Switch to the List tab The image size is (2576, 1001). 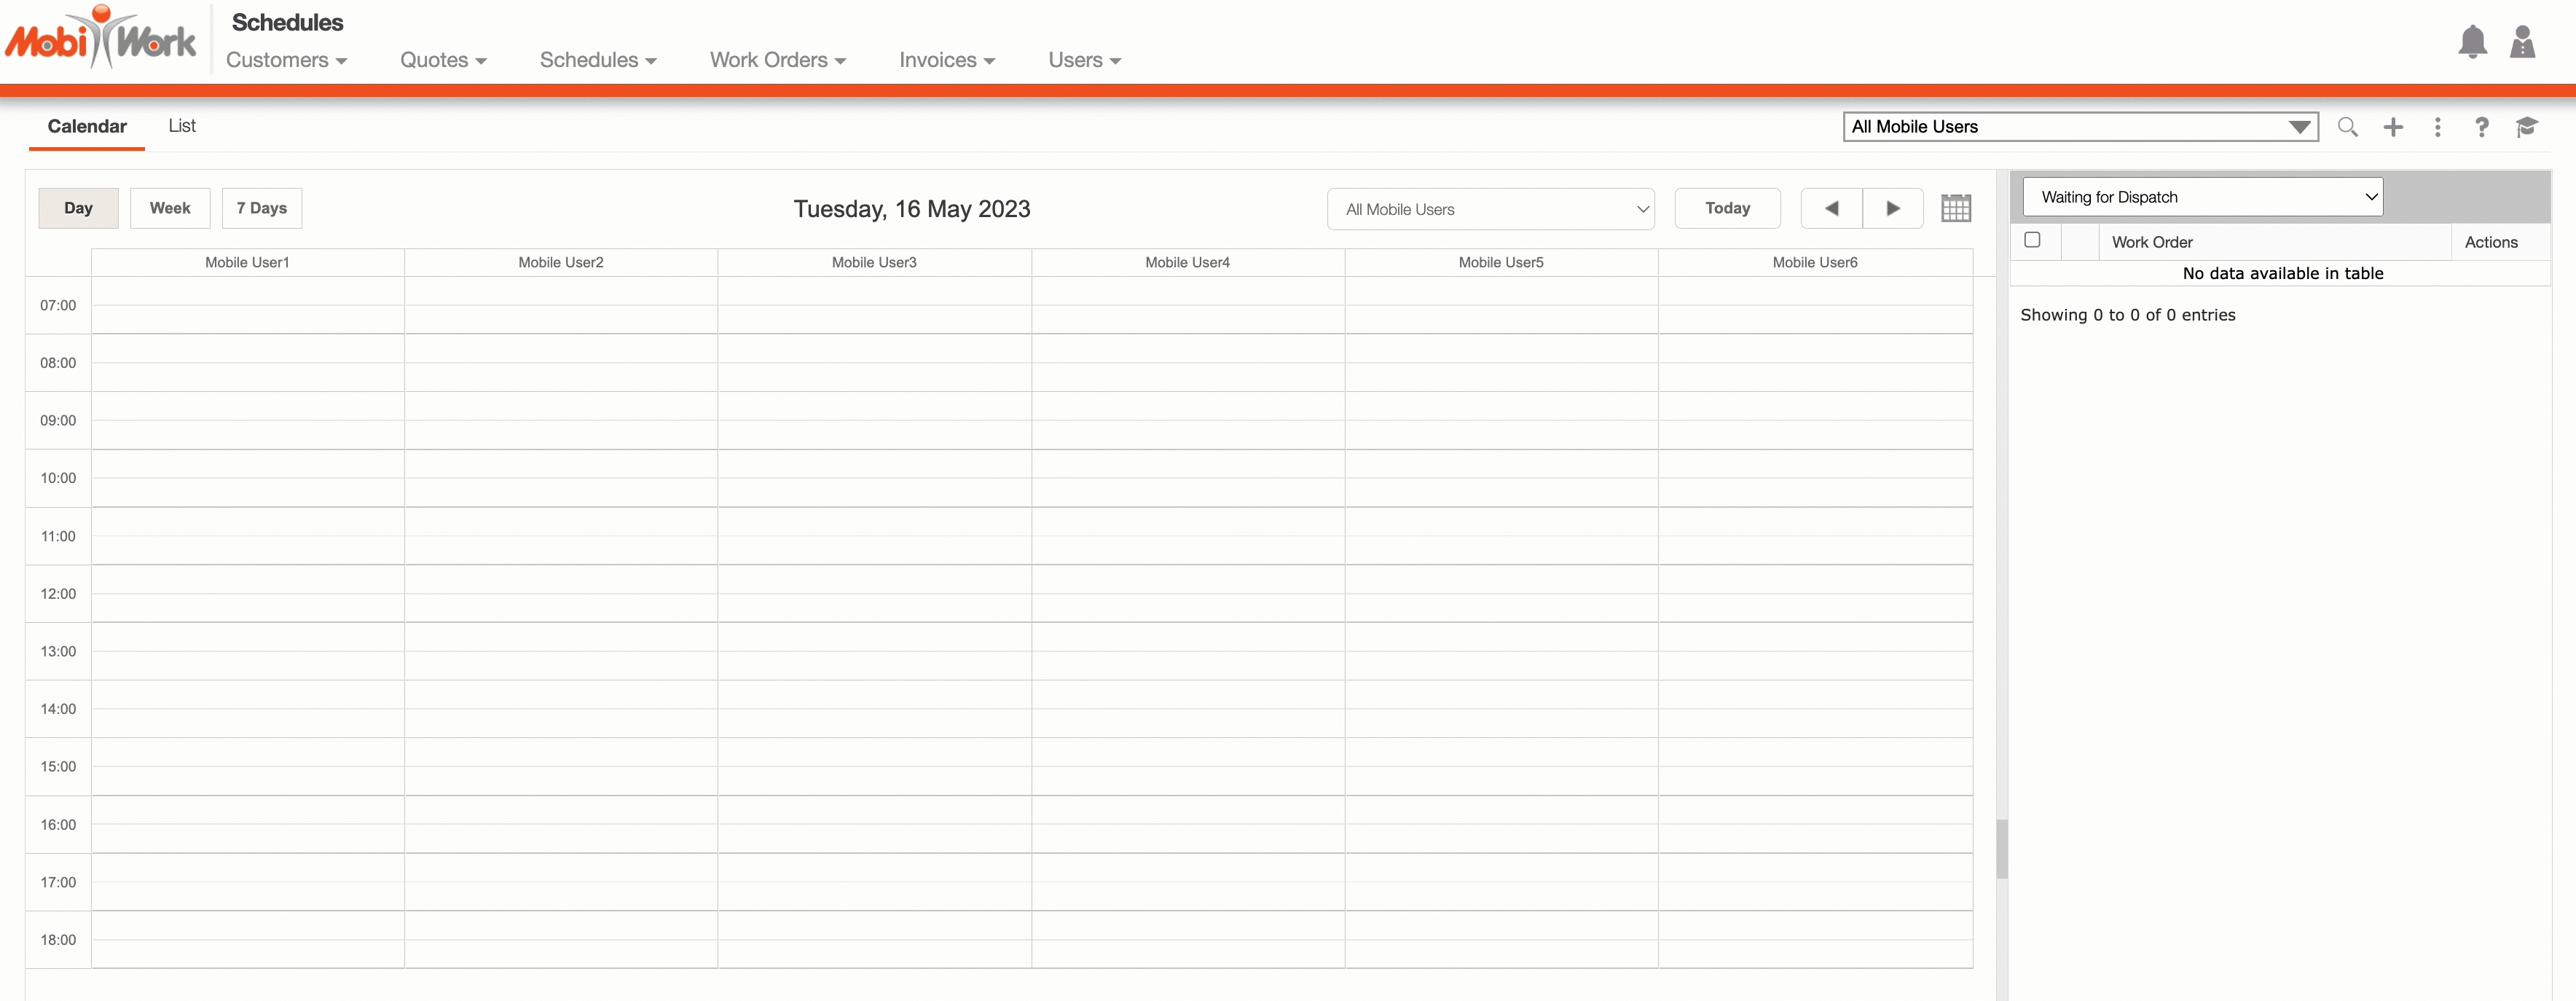182,126
